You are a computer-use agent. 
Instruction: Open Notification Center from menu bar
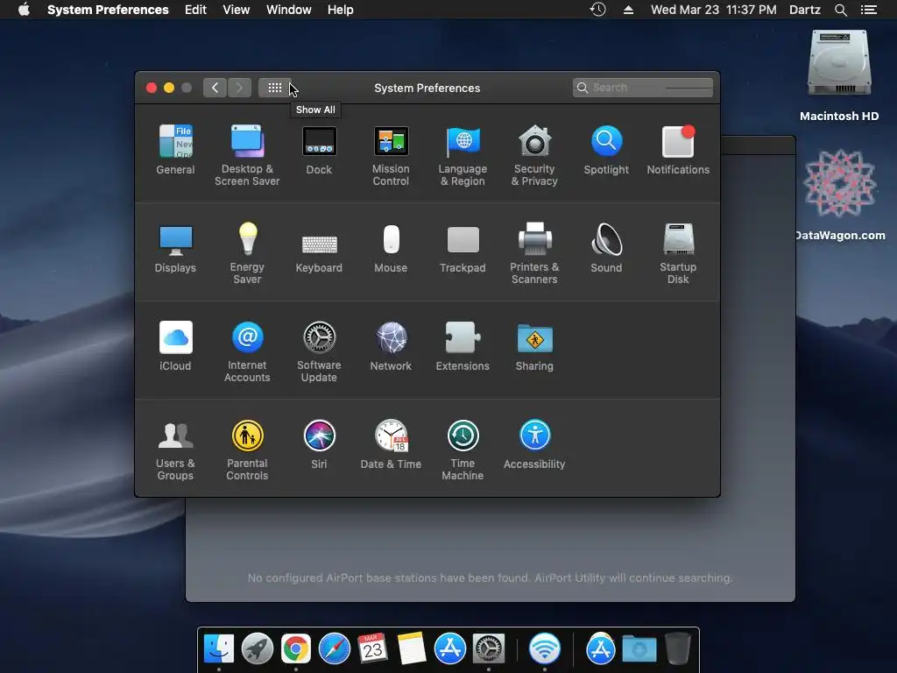click(x=868, y=10)
